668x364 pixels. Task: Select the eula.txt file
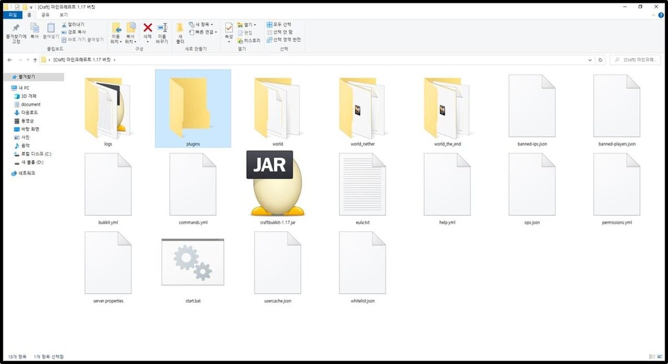pos(362,188)
